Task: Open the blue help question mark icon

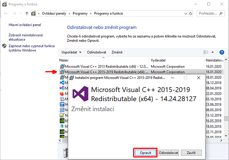Action: [222, 52]
